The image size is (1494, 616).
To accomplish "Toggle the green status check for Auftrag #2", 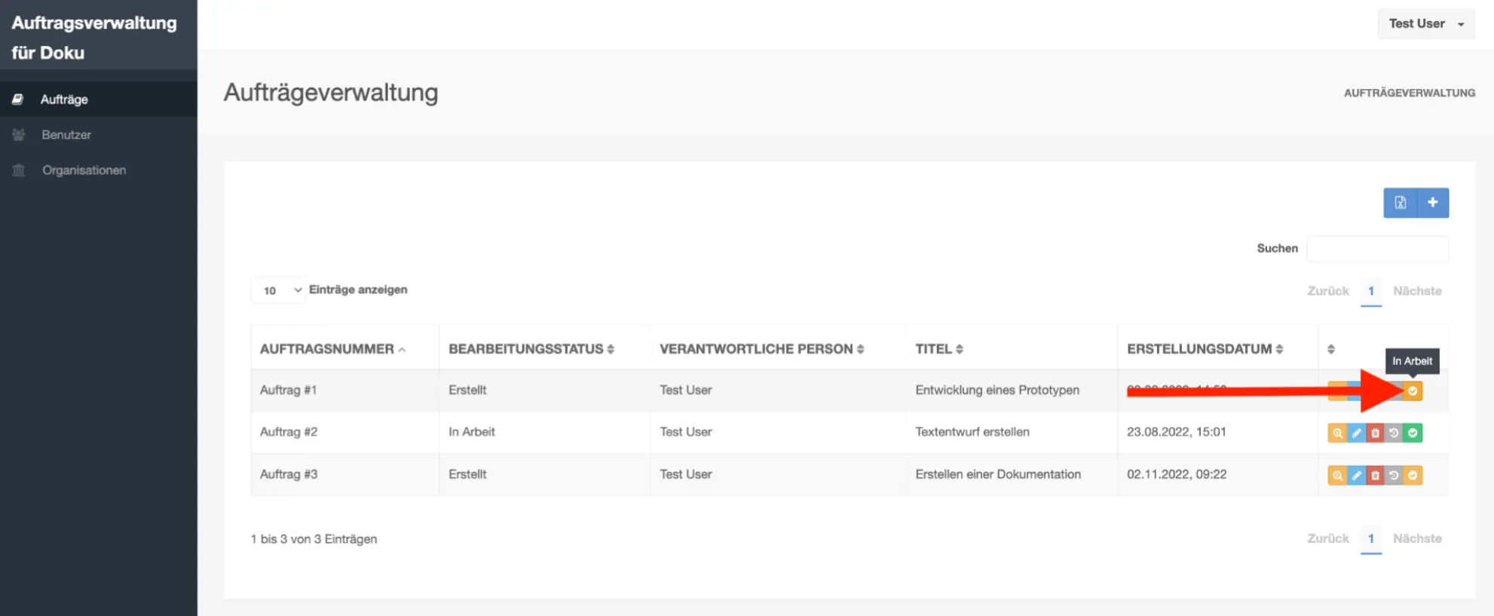I will click(x=1413, y=433).
